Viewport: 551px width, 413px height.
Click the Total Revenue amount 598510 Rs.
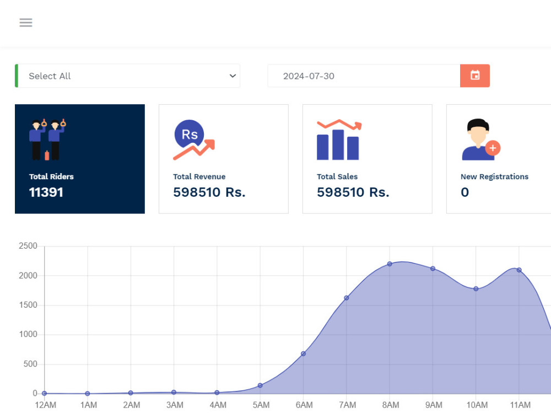209,192
